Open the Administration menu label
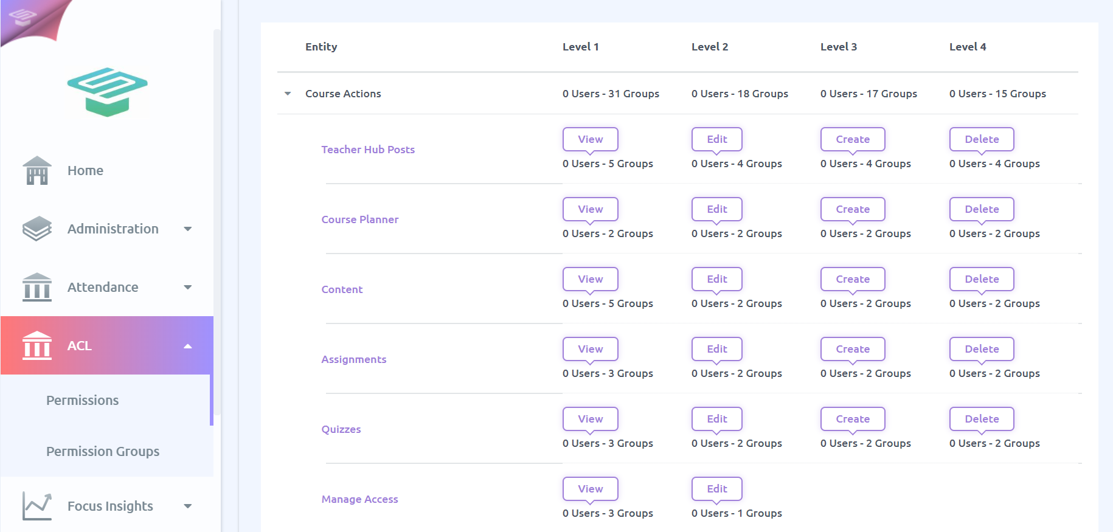Viewport: 1113px width, 532px height. coord(113,229)
